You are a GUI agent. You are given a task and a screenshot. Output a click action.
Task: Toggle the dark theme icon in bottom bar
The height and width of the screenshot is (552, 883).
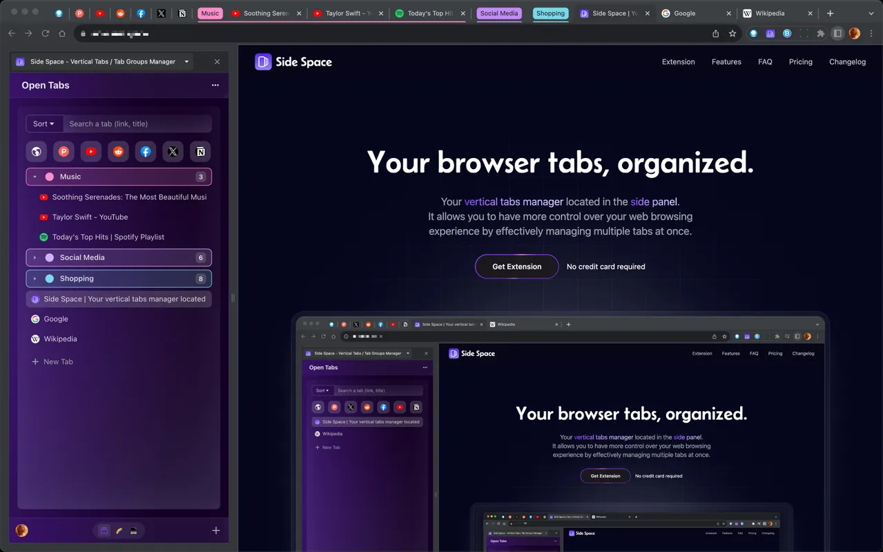coord(133,530)
